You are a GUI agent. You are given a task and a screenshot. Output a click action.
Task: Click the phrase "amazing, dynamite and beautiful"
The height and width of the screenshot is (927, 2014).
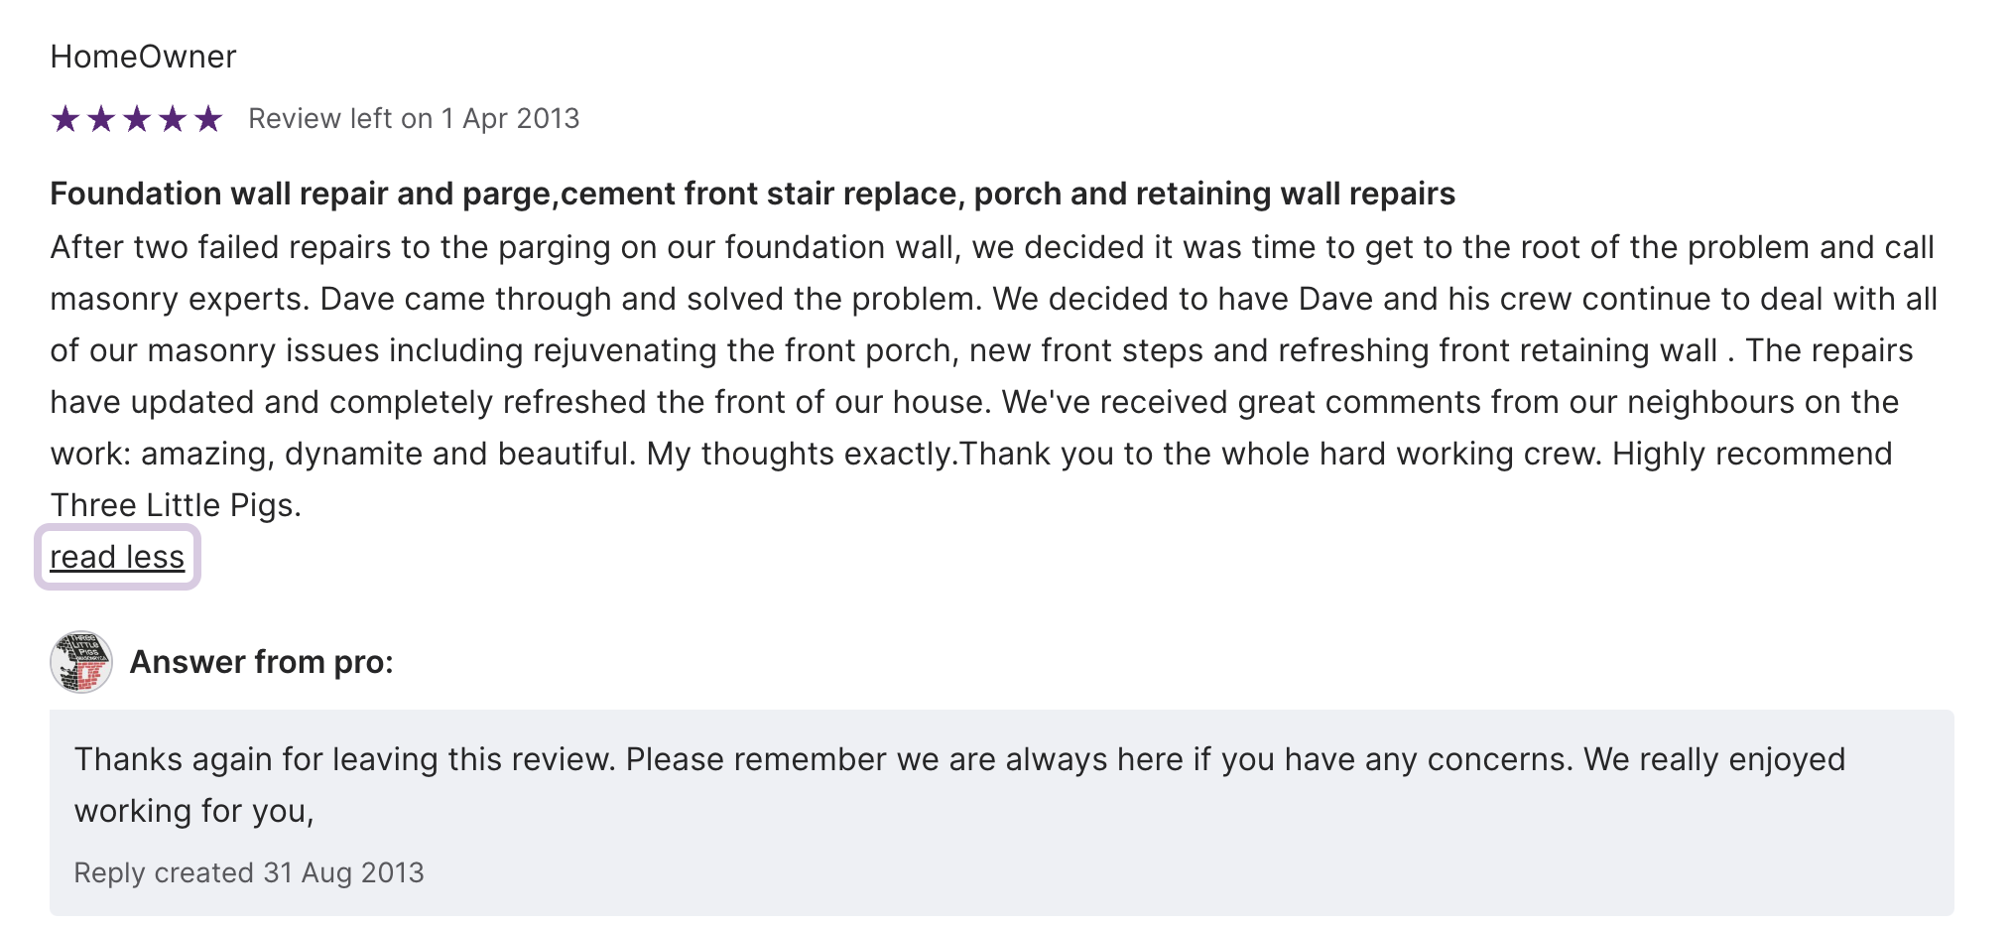pyautogui.click(x=388, y=454)
